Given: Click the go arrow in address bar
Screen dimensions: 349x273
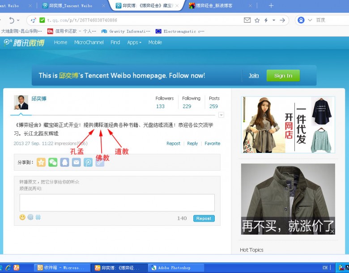Looking at the screenshot, I should click(x=282, y=20).
